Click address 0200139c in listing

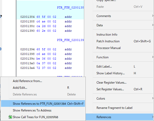tap(27, 59)
